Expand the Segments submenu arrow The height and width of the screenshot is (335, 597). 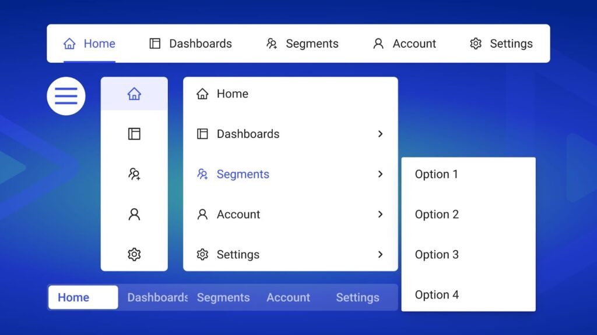point(380,174)
